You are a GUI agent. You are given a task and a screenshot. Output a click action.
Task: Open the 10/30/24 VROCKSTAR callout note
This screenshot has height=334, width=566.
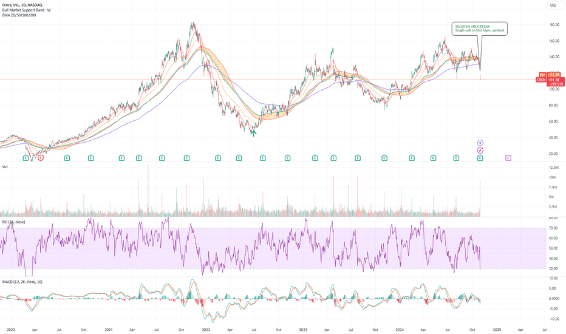click(x=479, y=29)
